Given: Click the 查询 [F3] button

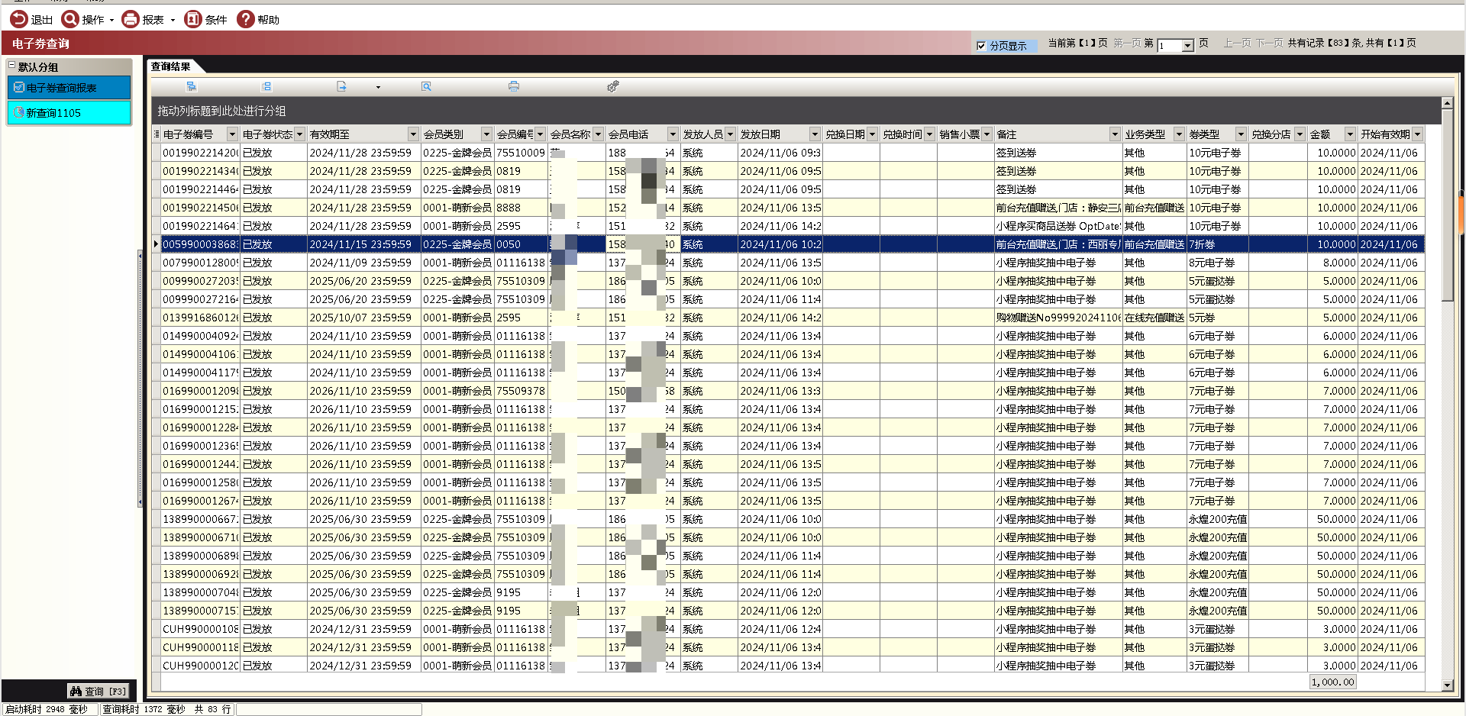Looking at the screenshot, I should click(x=98, y=691).
